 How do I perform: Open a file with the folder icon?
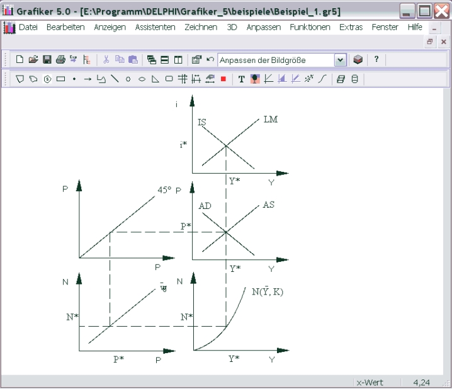(x=33, y=60)
